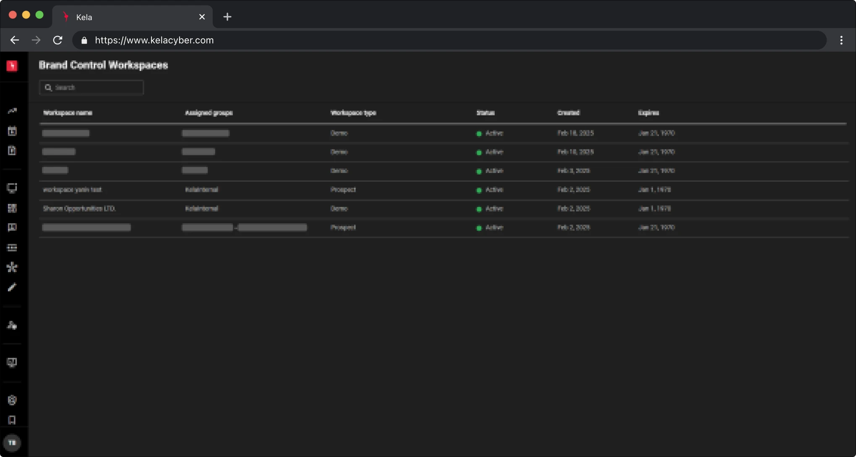Click Active status in workspace yaniv test row
The image size is (856, 457).
pos(490,190)
